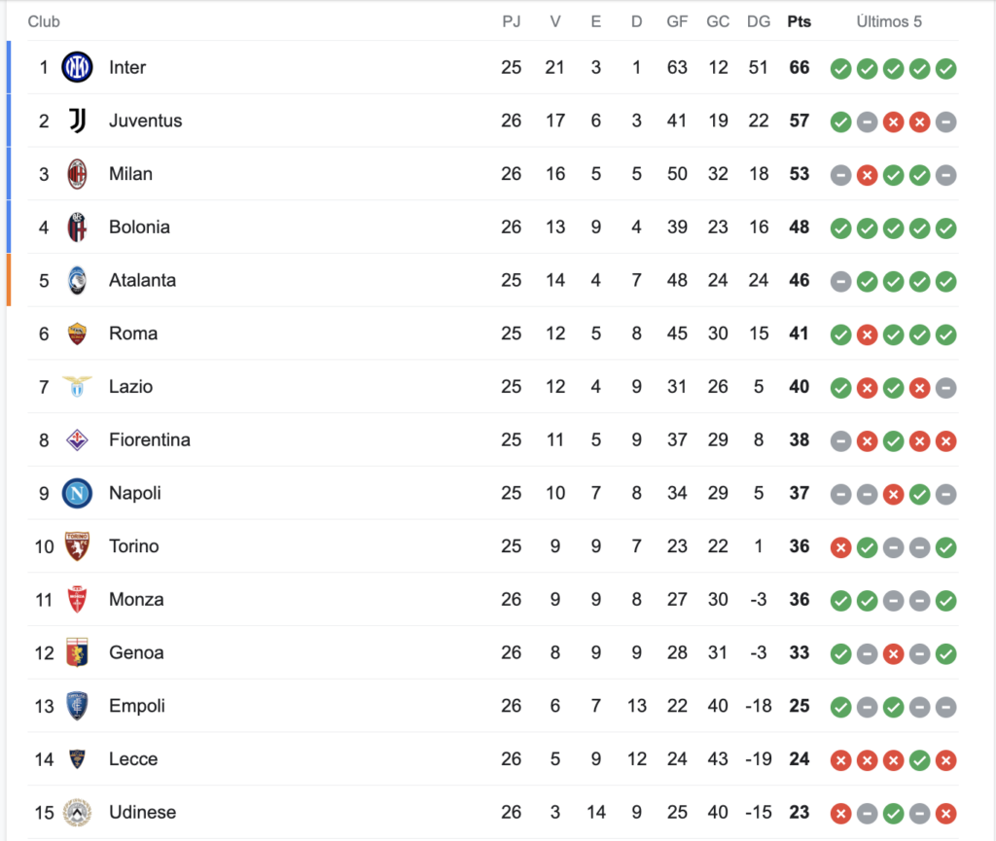Open the Fiorentina team link

pos(149,439)
